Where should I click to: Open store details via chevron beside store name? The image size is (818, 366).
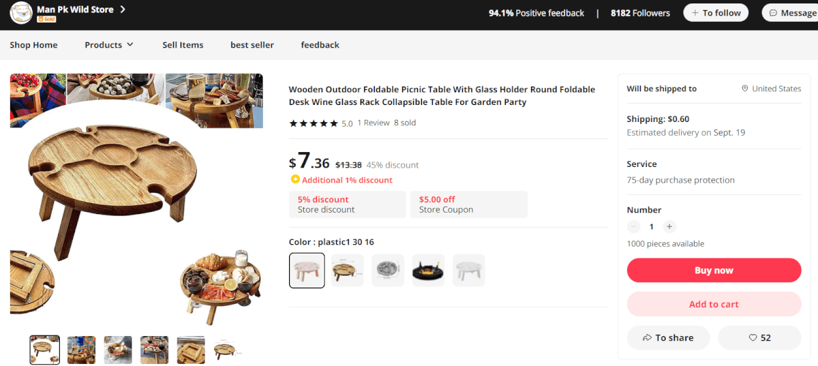tap(123, 10)
